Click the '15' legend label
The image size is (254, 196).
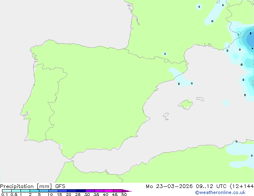point(59,194)
